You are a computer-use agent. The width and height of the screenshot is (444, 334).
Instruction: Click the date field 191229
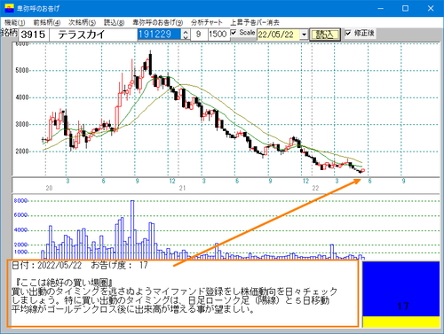pyautogui.click(x=159, y=35)
